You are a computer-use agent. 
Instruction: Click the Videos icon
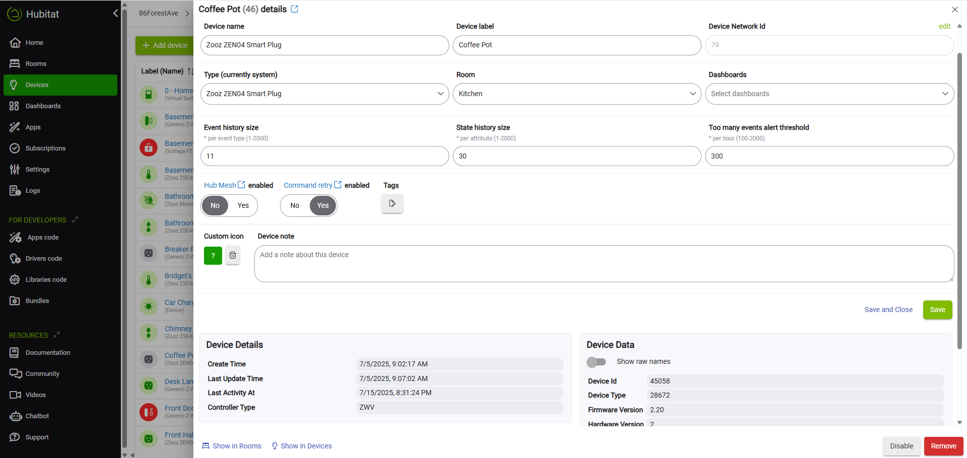pyautogui.click(x=15, y=395)
